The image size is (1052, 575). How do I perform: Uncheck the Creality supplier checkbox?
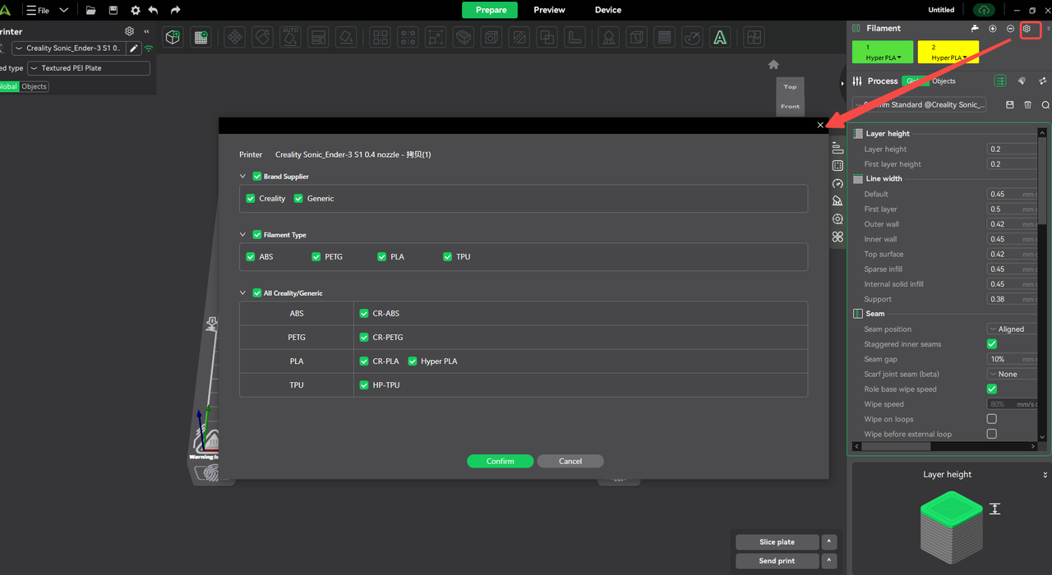(251, 198)
